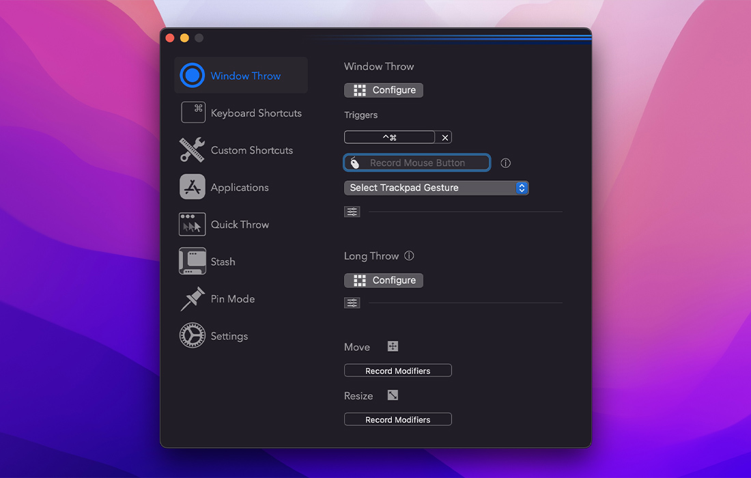Open Settings via the gear icon
The image size is (751, 478).
[x=193, y=335]
